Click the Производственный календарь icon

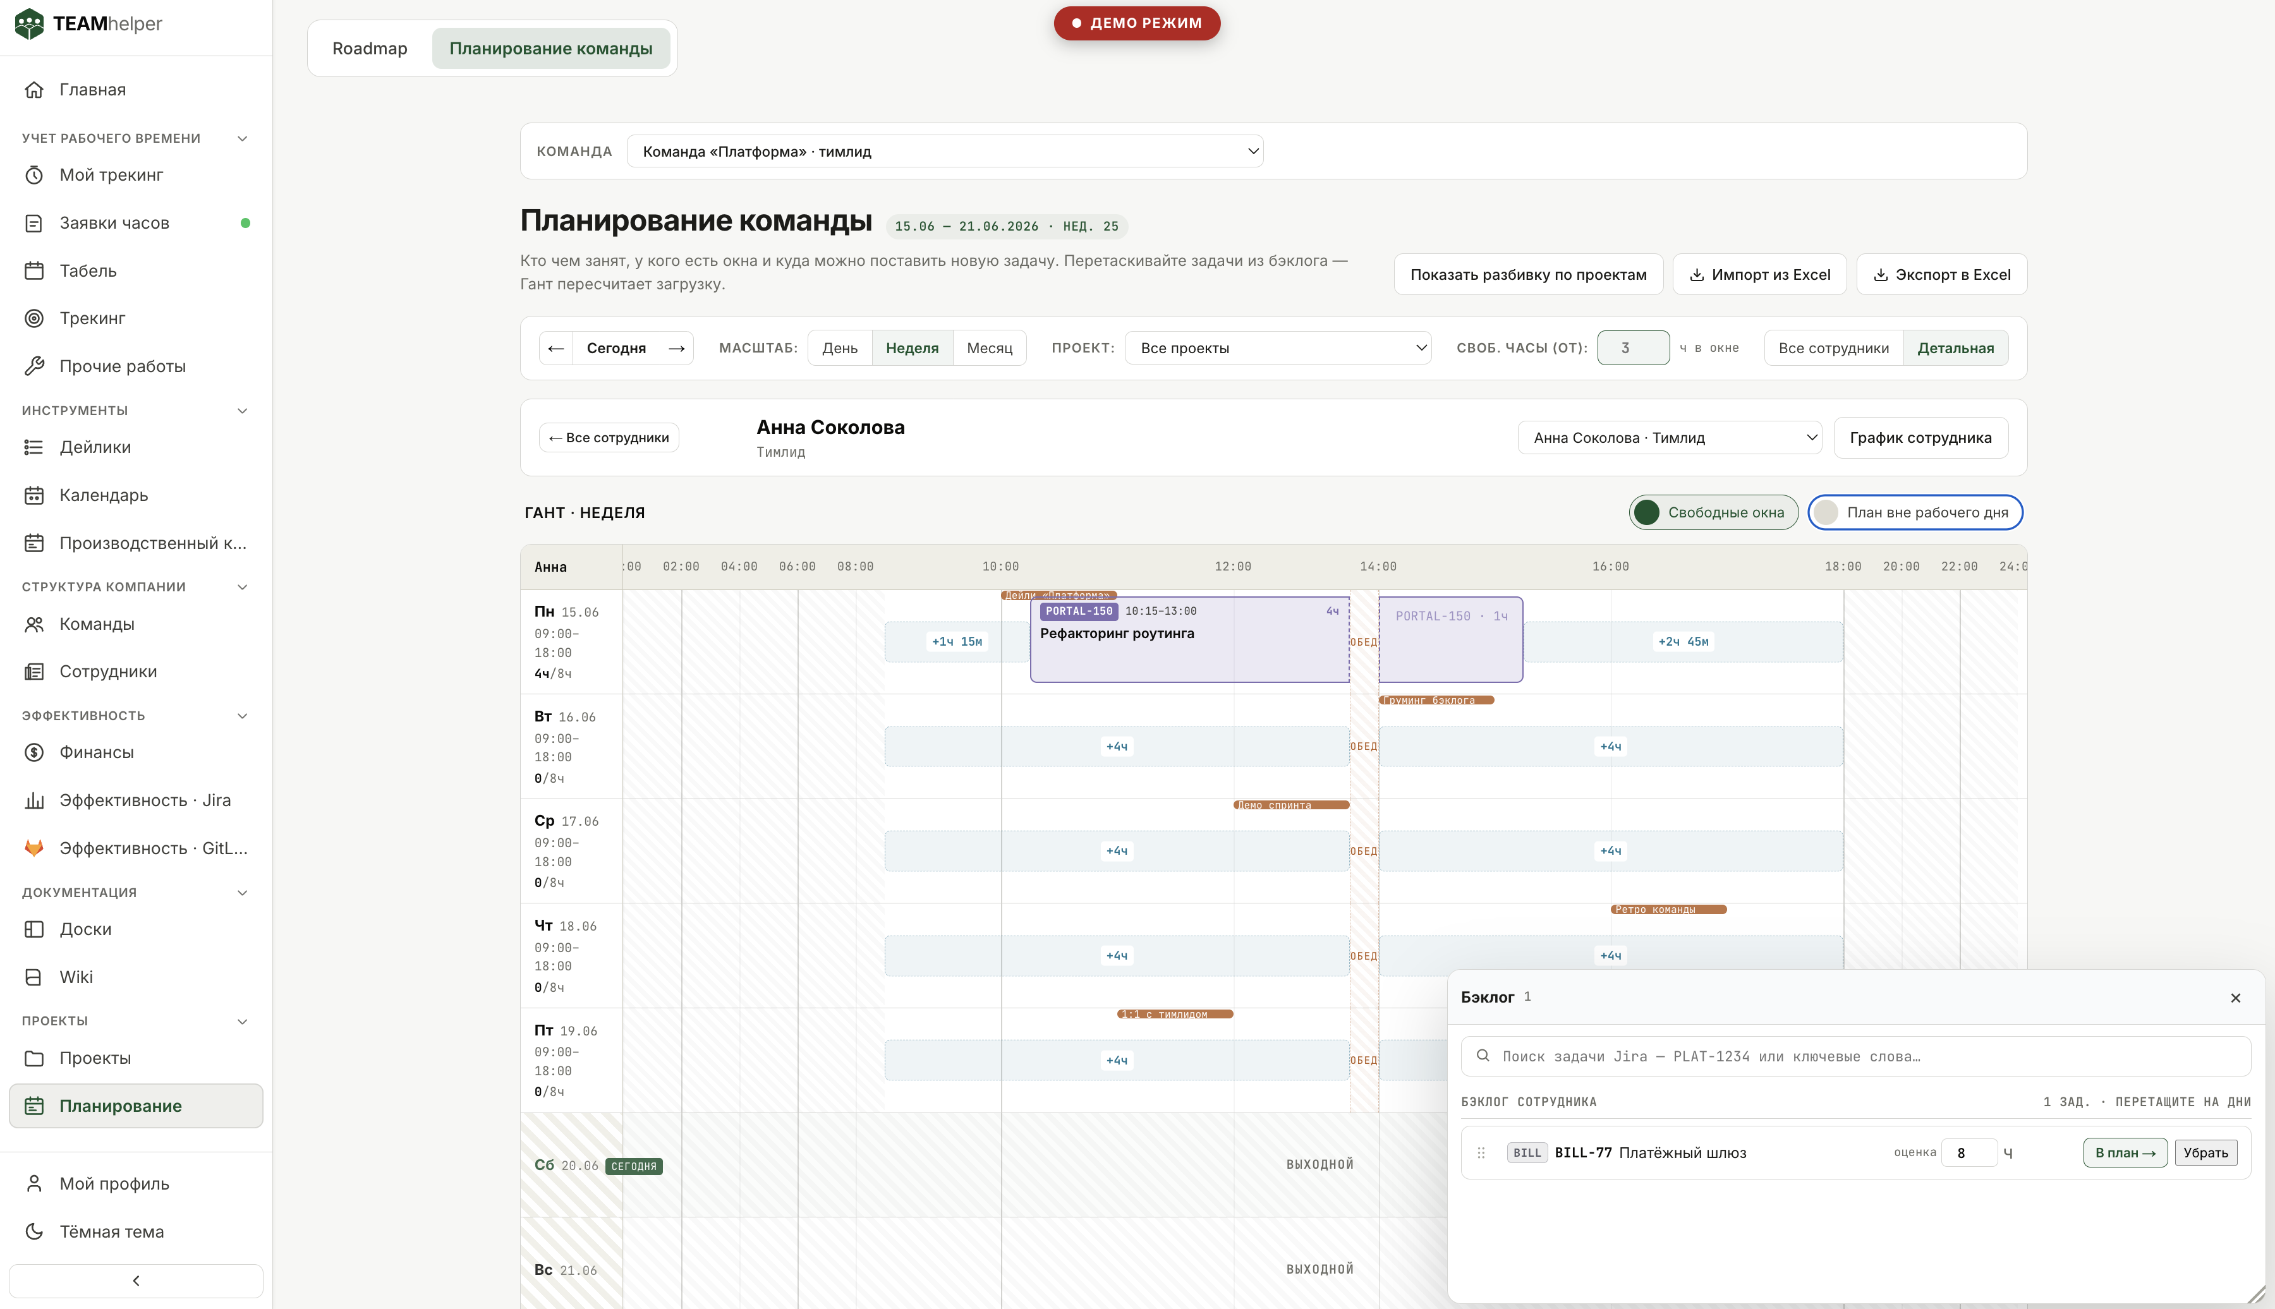click(34, 543)
